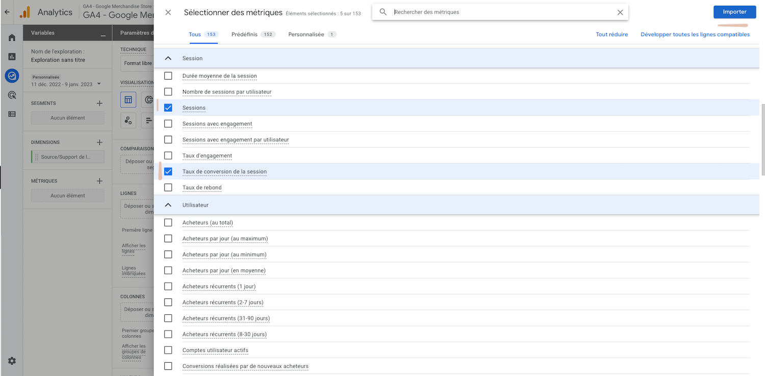Screen dimensions: 765x376
Task: Open the GA4 Home page icon
Action: pos(12,36)
